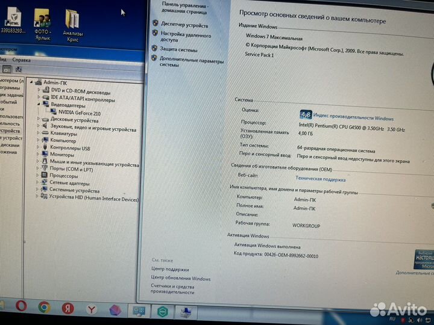
Task: Click the Техническая поддержка link
Action: pyautogui.click(x=320, y=179)
